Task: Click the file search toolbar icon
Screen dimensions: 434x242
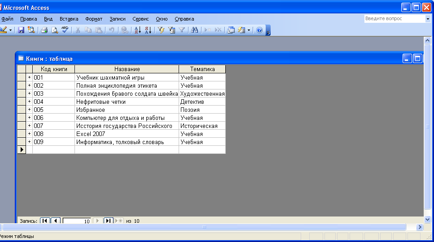Action: pyautogui.click(x=31, y=30)
